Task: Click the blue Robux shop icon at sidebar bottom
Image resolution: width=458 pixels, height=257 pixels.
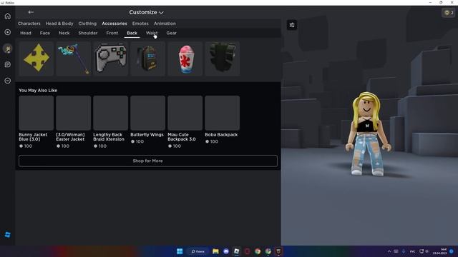Action: [8, 235]
